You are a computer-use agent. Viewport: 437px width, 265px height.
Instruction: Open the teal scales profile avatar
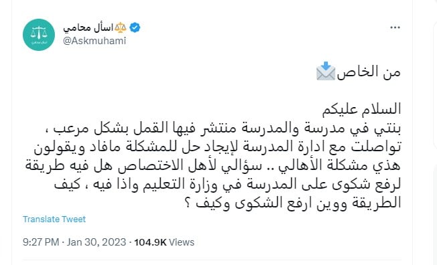pos(39,35)
